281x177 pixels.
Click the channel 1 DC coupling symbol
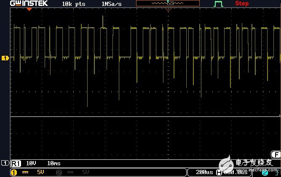coord(25,172)
